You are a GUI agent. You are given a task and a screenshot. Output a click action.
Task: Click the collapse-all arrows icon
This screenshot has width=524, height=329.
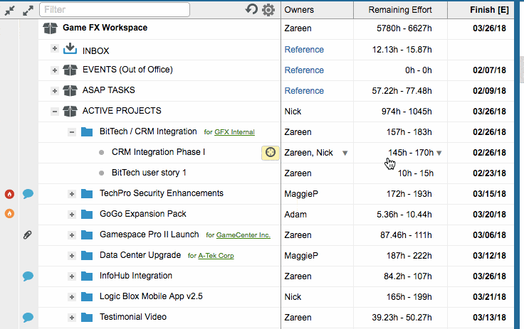click(10, 11)
